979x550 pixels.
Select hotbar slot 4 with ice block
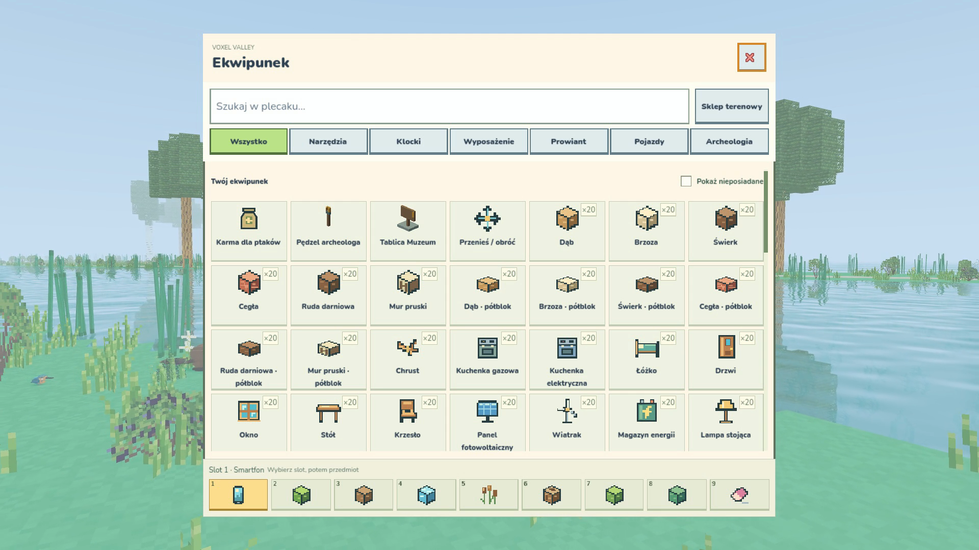[426, 494]
